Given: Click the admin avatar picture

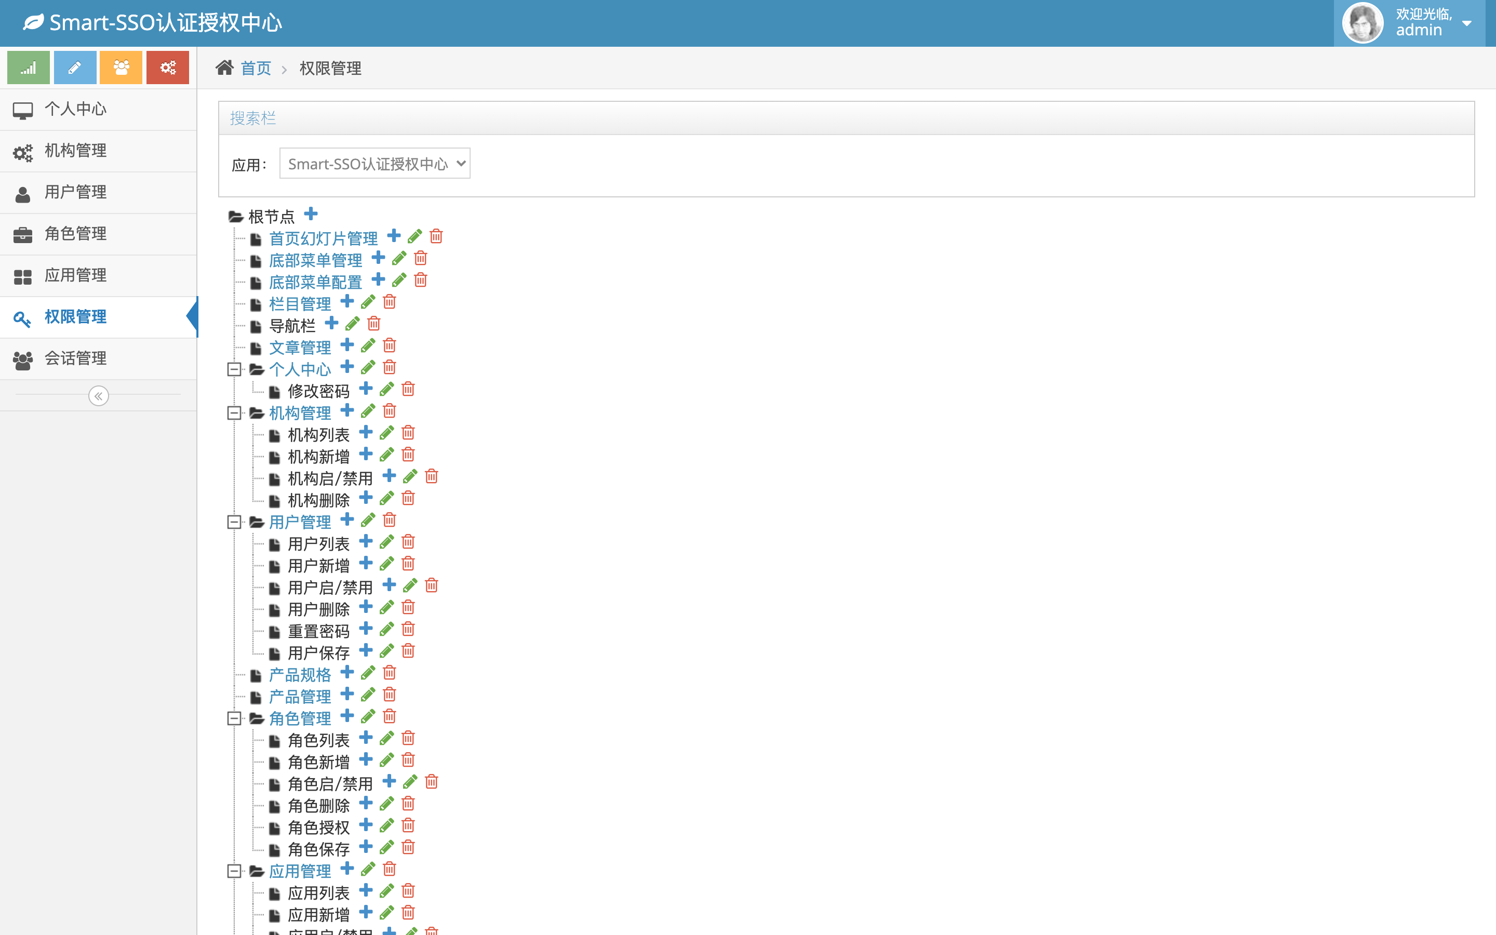Looking at the screenshot, I should pyautogui.click(x=1363, y=23).
